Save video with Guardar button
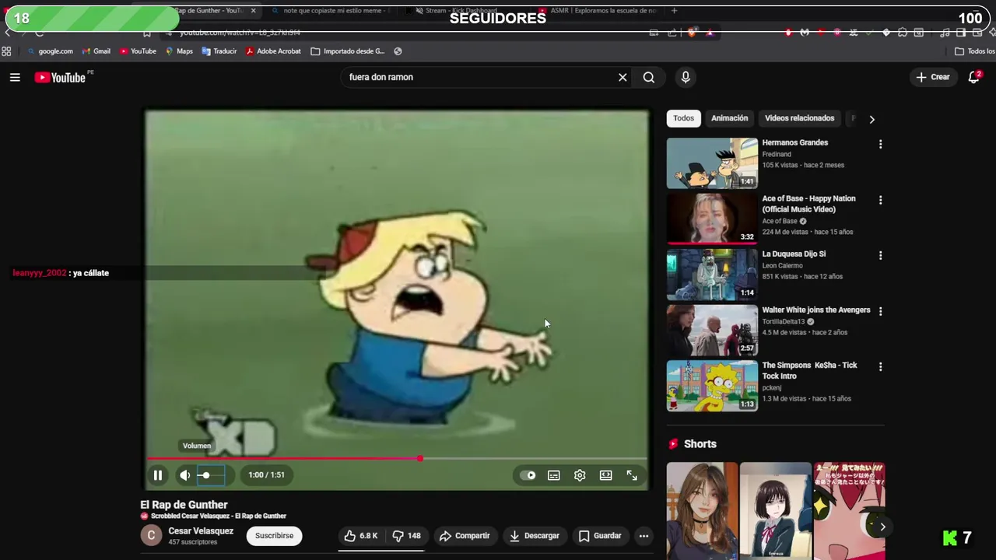 (x=600, y=536)
